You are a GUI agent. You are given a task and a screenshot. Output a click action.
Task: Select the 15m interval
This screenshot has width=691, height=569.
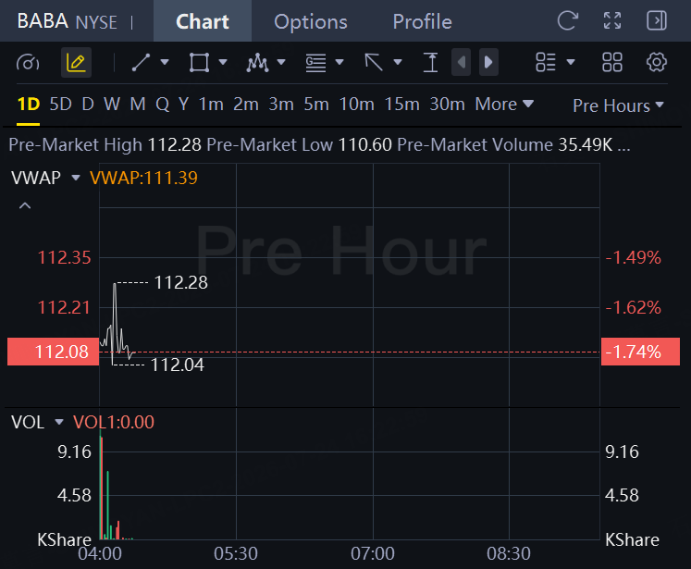pos(401,105)
